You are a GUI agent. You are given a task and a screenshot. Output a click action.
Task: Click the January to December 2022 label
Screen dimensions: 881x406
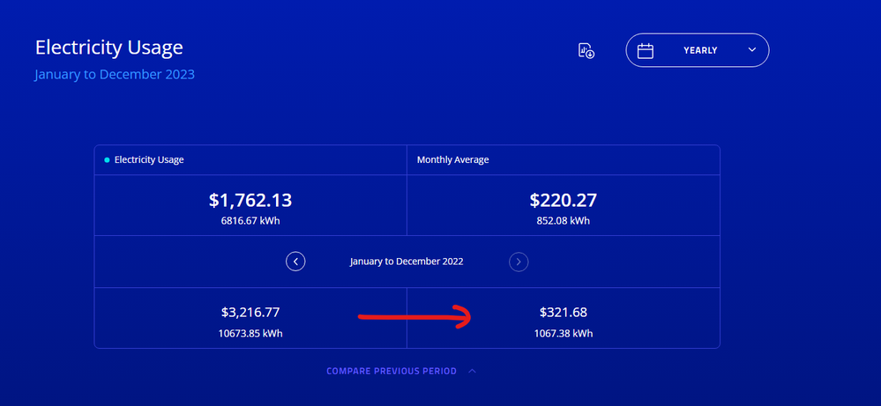pos(407,262)
